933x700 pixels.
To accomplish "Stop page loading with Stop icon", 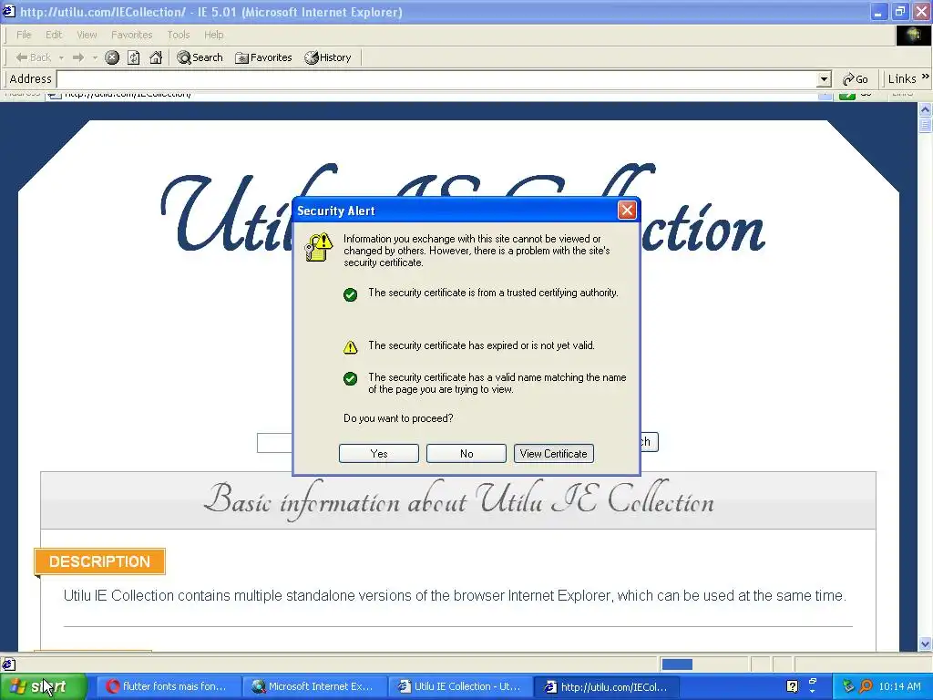I will [x=112, y=57].
